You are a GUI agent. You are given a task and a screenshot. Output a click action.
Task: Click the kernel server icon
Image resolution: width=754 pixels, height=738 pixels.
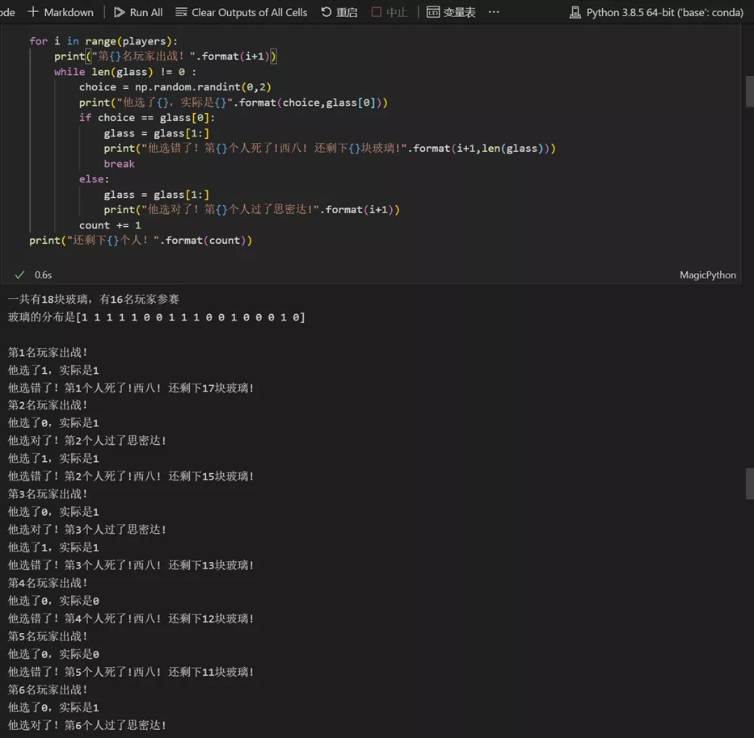[575, 12]
